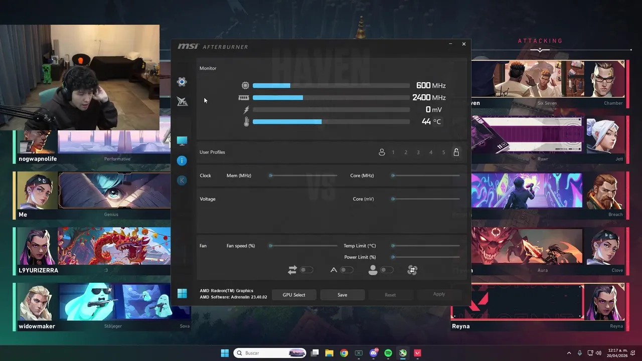Open the Windows Start menu
This screenshot has width=642, height=361.
(225, 353)
